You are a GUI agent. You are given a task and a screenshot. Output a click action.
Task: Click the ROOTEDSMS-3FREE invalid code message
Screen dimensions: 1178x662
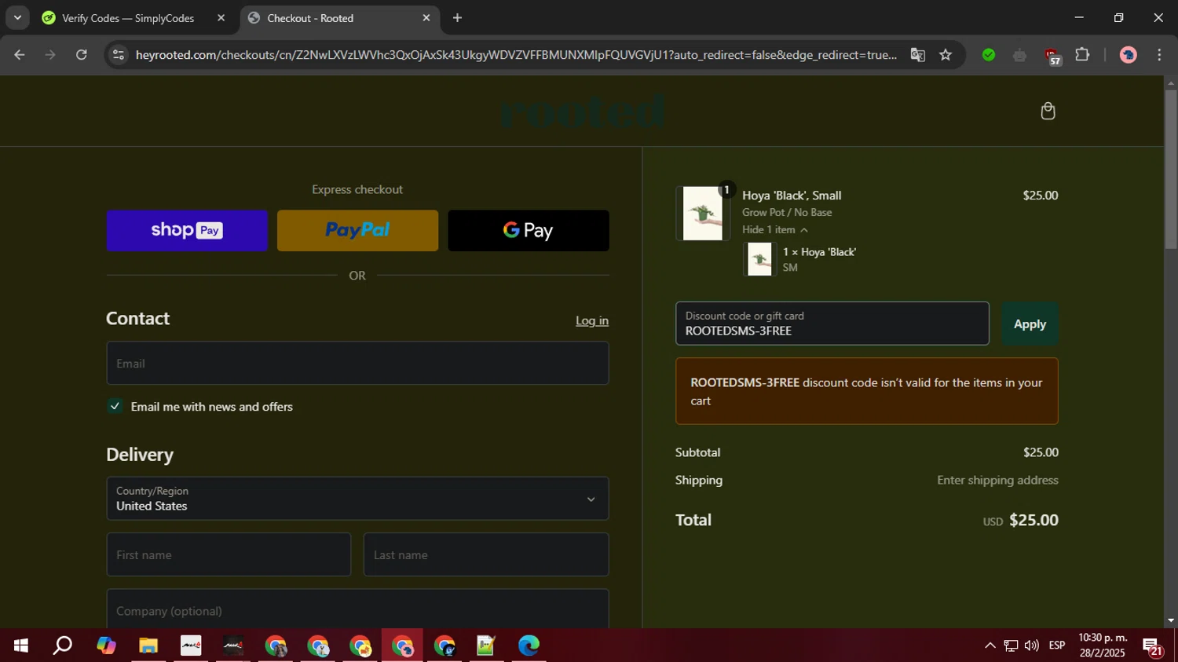click(x=866, y=391)
